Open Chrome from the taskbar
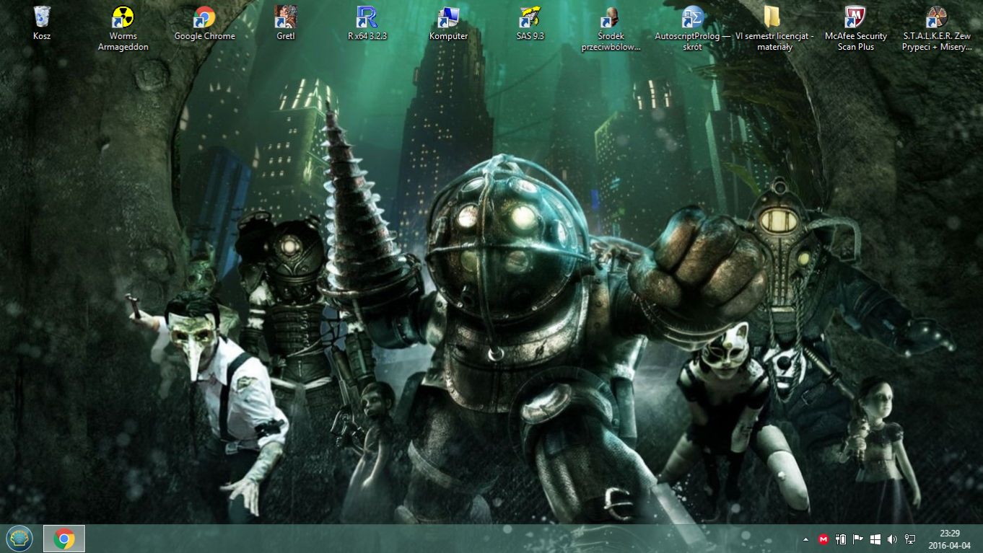Screen dimensions: 983x553 (x=64, y=539)
